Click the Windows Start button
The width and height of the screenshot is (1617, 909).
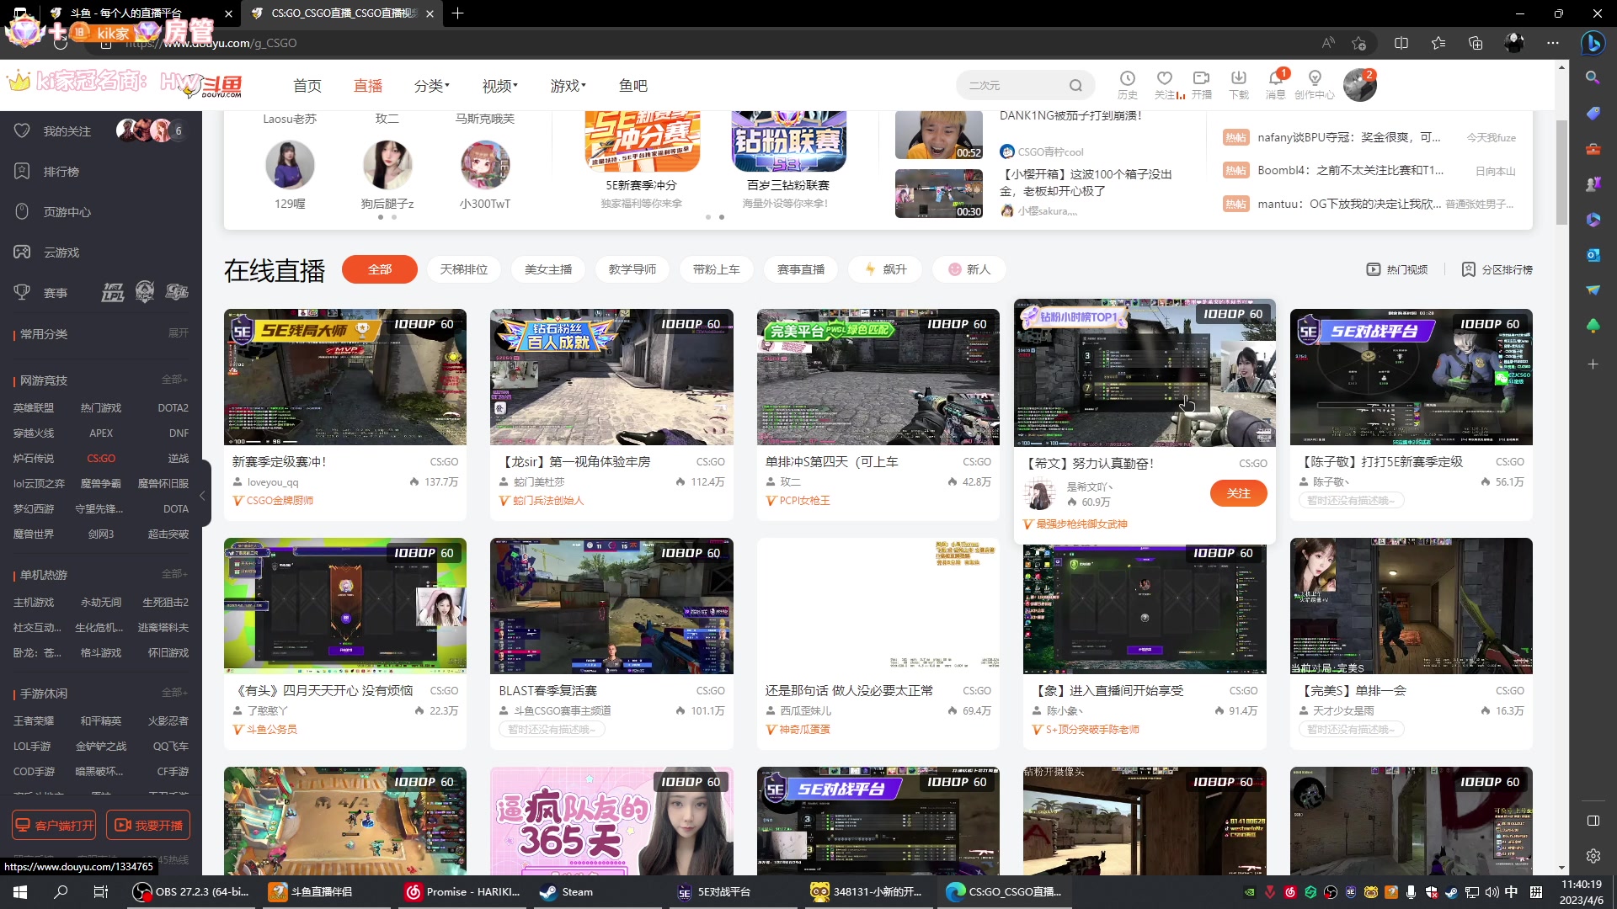20,892
